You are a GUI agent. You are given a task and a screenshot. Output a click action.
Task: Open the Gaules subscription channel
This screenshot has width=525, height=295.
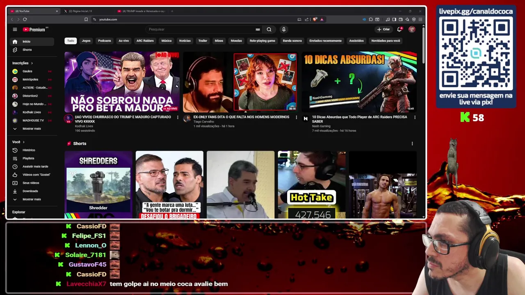[x=32, y=71]
